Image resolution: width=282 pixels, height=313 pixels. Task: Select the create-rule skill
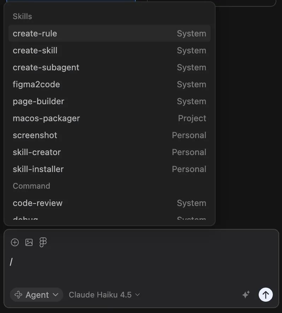(x=110, y=34)
